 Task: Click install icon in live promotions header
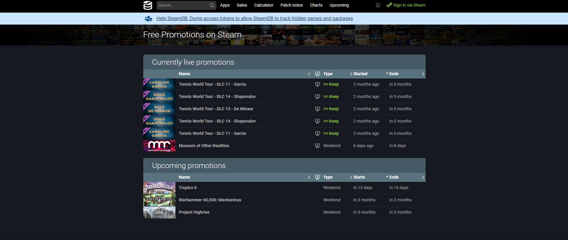click(x=317, y=74)
